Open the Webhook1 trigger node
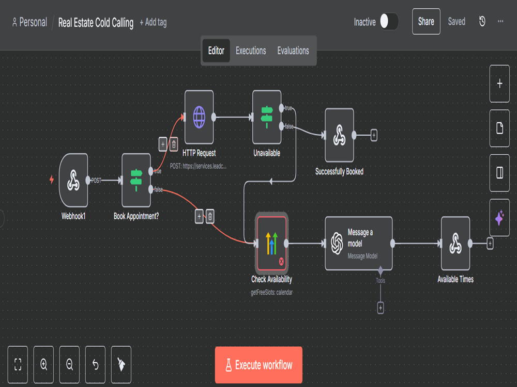 tap(73, 180)
